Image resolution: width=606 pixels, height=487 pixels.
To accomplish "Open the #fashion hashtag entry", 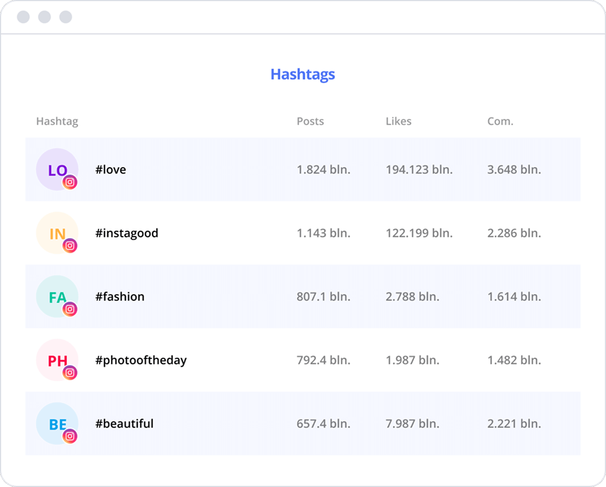I will pos(119,296).
